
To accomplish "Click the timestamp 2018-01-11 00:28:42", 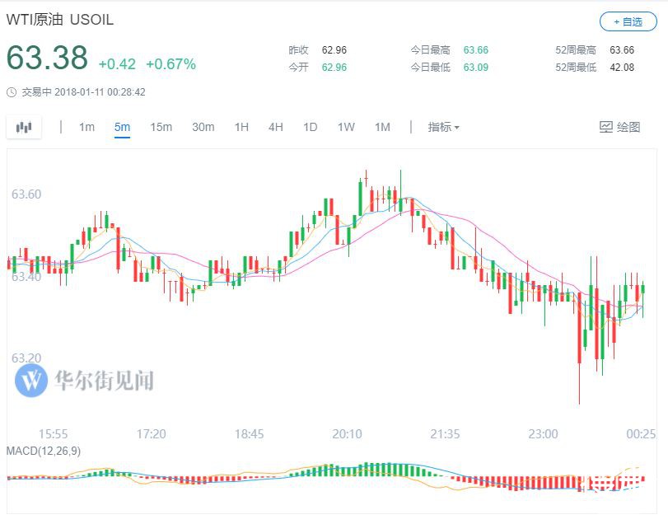I will (100, 92).
